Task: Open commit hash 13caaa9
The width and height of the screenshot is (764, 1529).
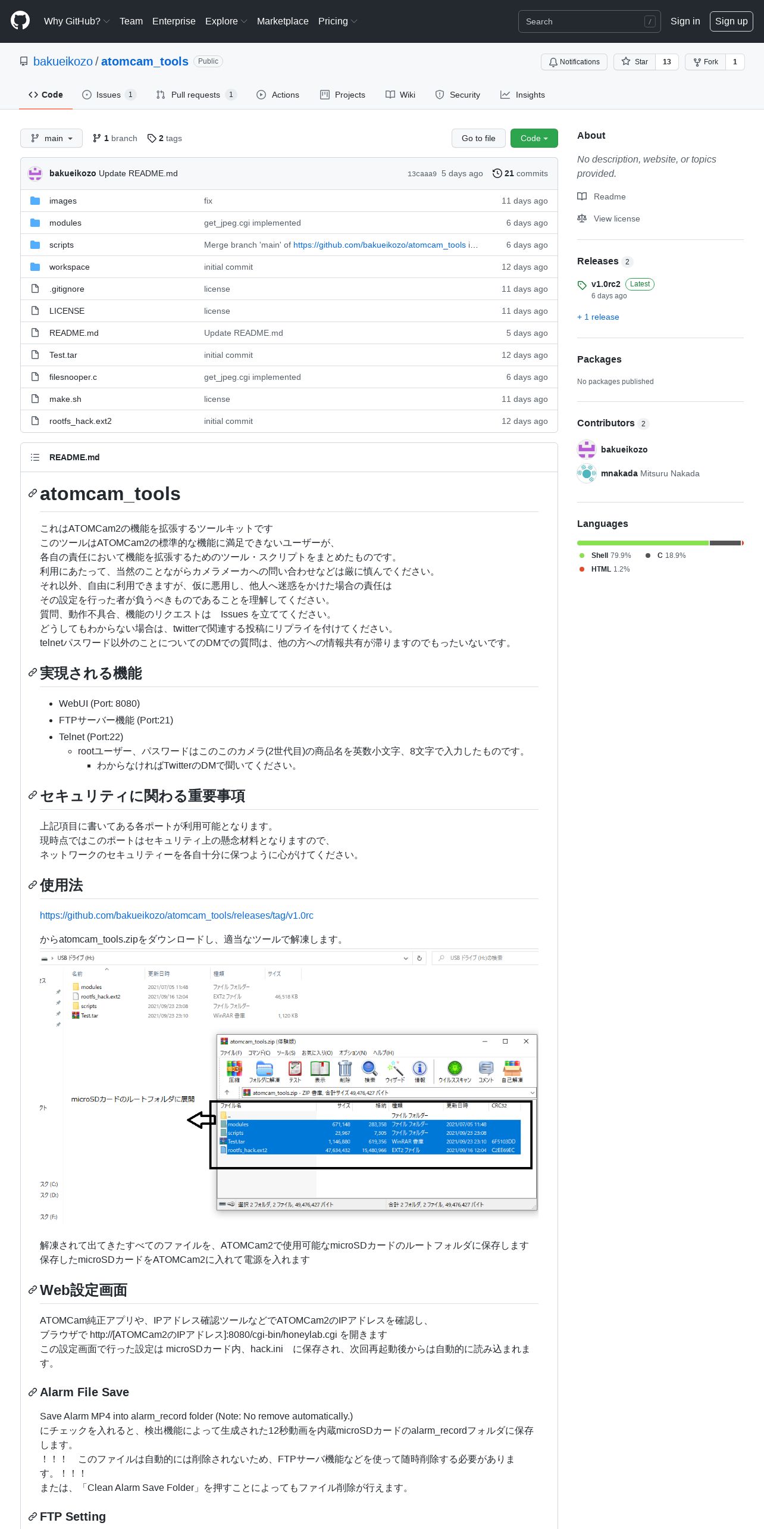Action: 422,174
